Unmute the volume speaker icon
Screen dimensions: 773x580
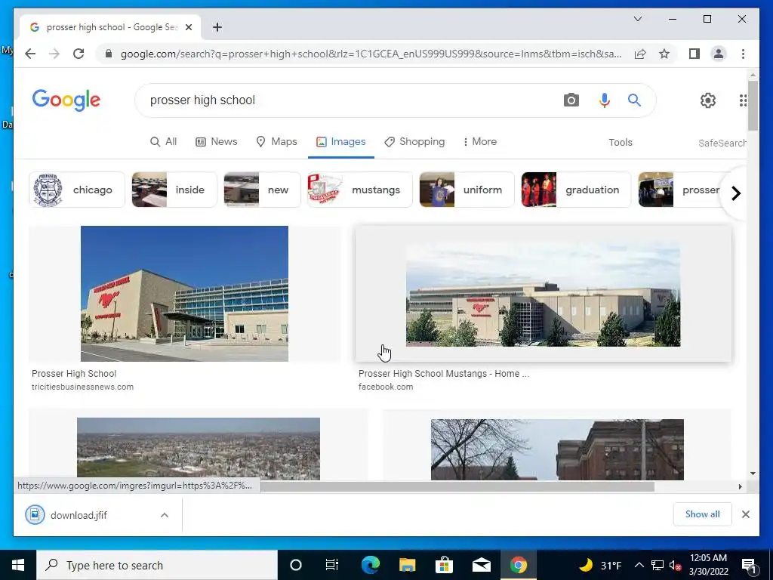[675, 565]
